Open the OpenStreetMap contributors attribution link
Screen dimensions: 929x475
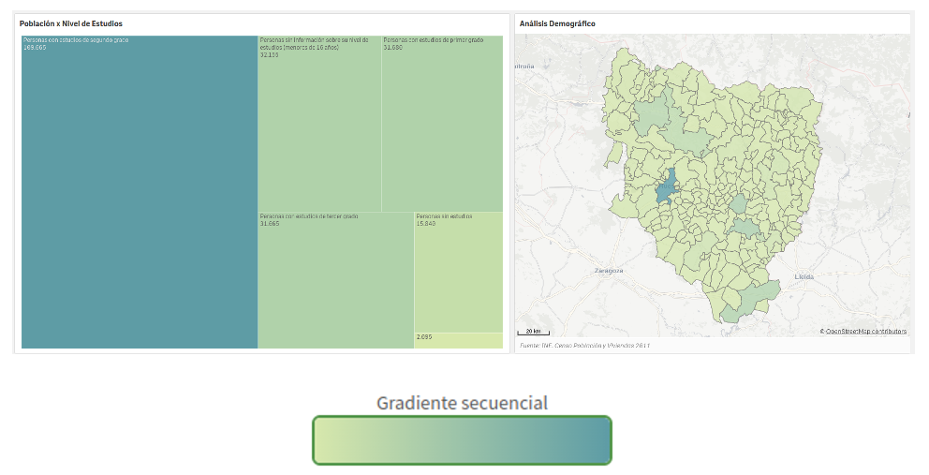tap(865, 332)
